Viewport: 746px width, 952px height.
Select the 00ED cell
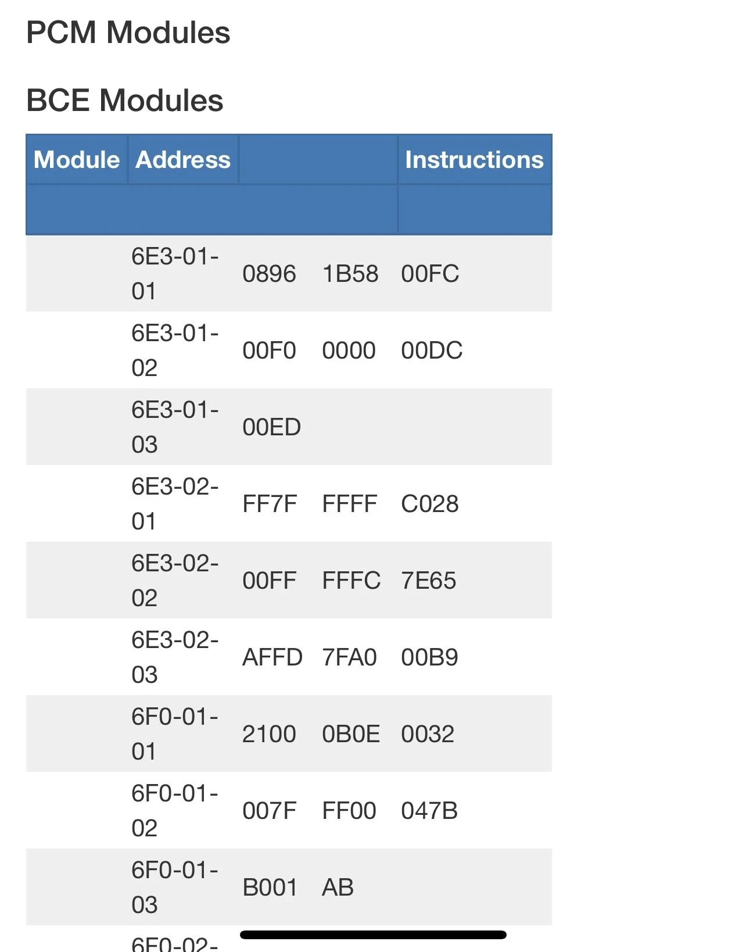[x=271, y=427]
